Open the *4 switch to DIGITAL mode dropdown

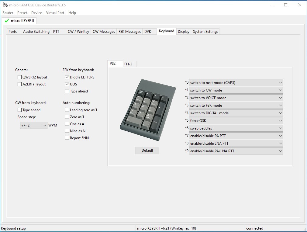(x=236, y=113)
